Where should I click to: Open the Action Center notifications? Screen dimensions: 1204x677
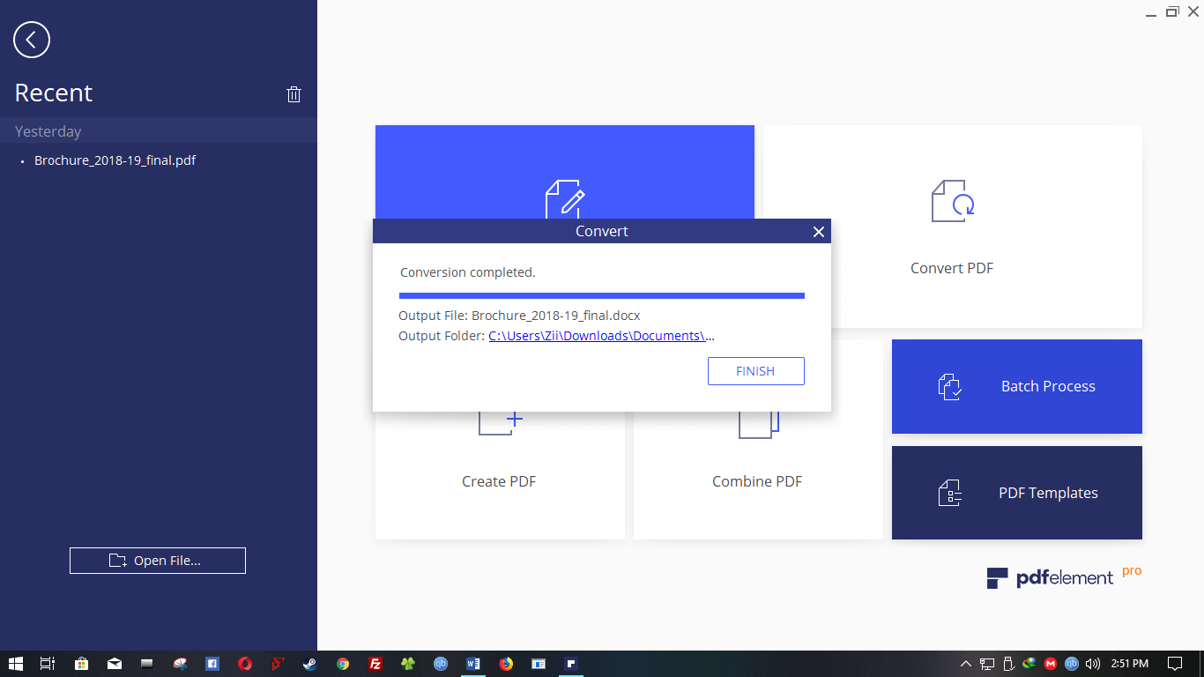(x=1175, y=664)
